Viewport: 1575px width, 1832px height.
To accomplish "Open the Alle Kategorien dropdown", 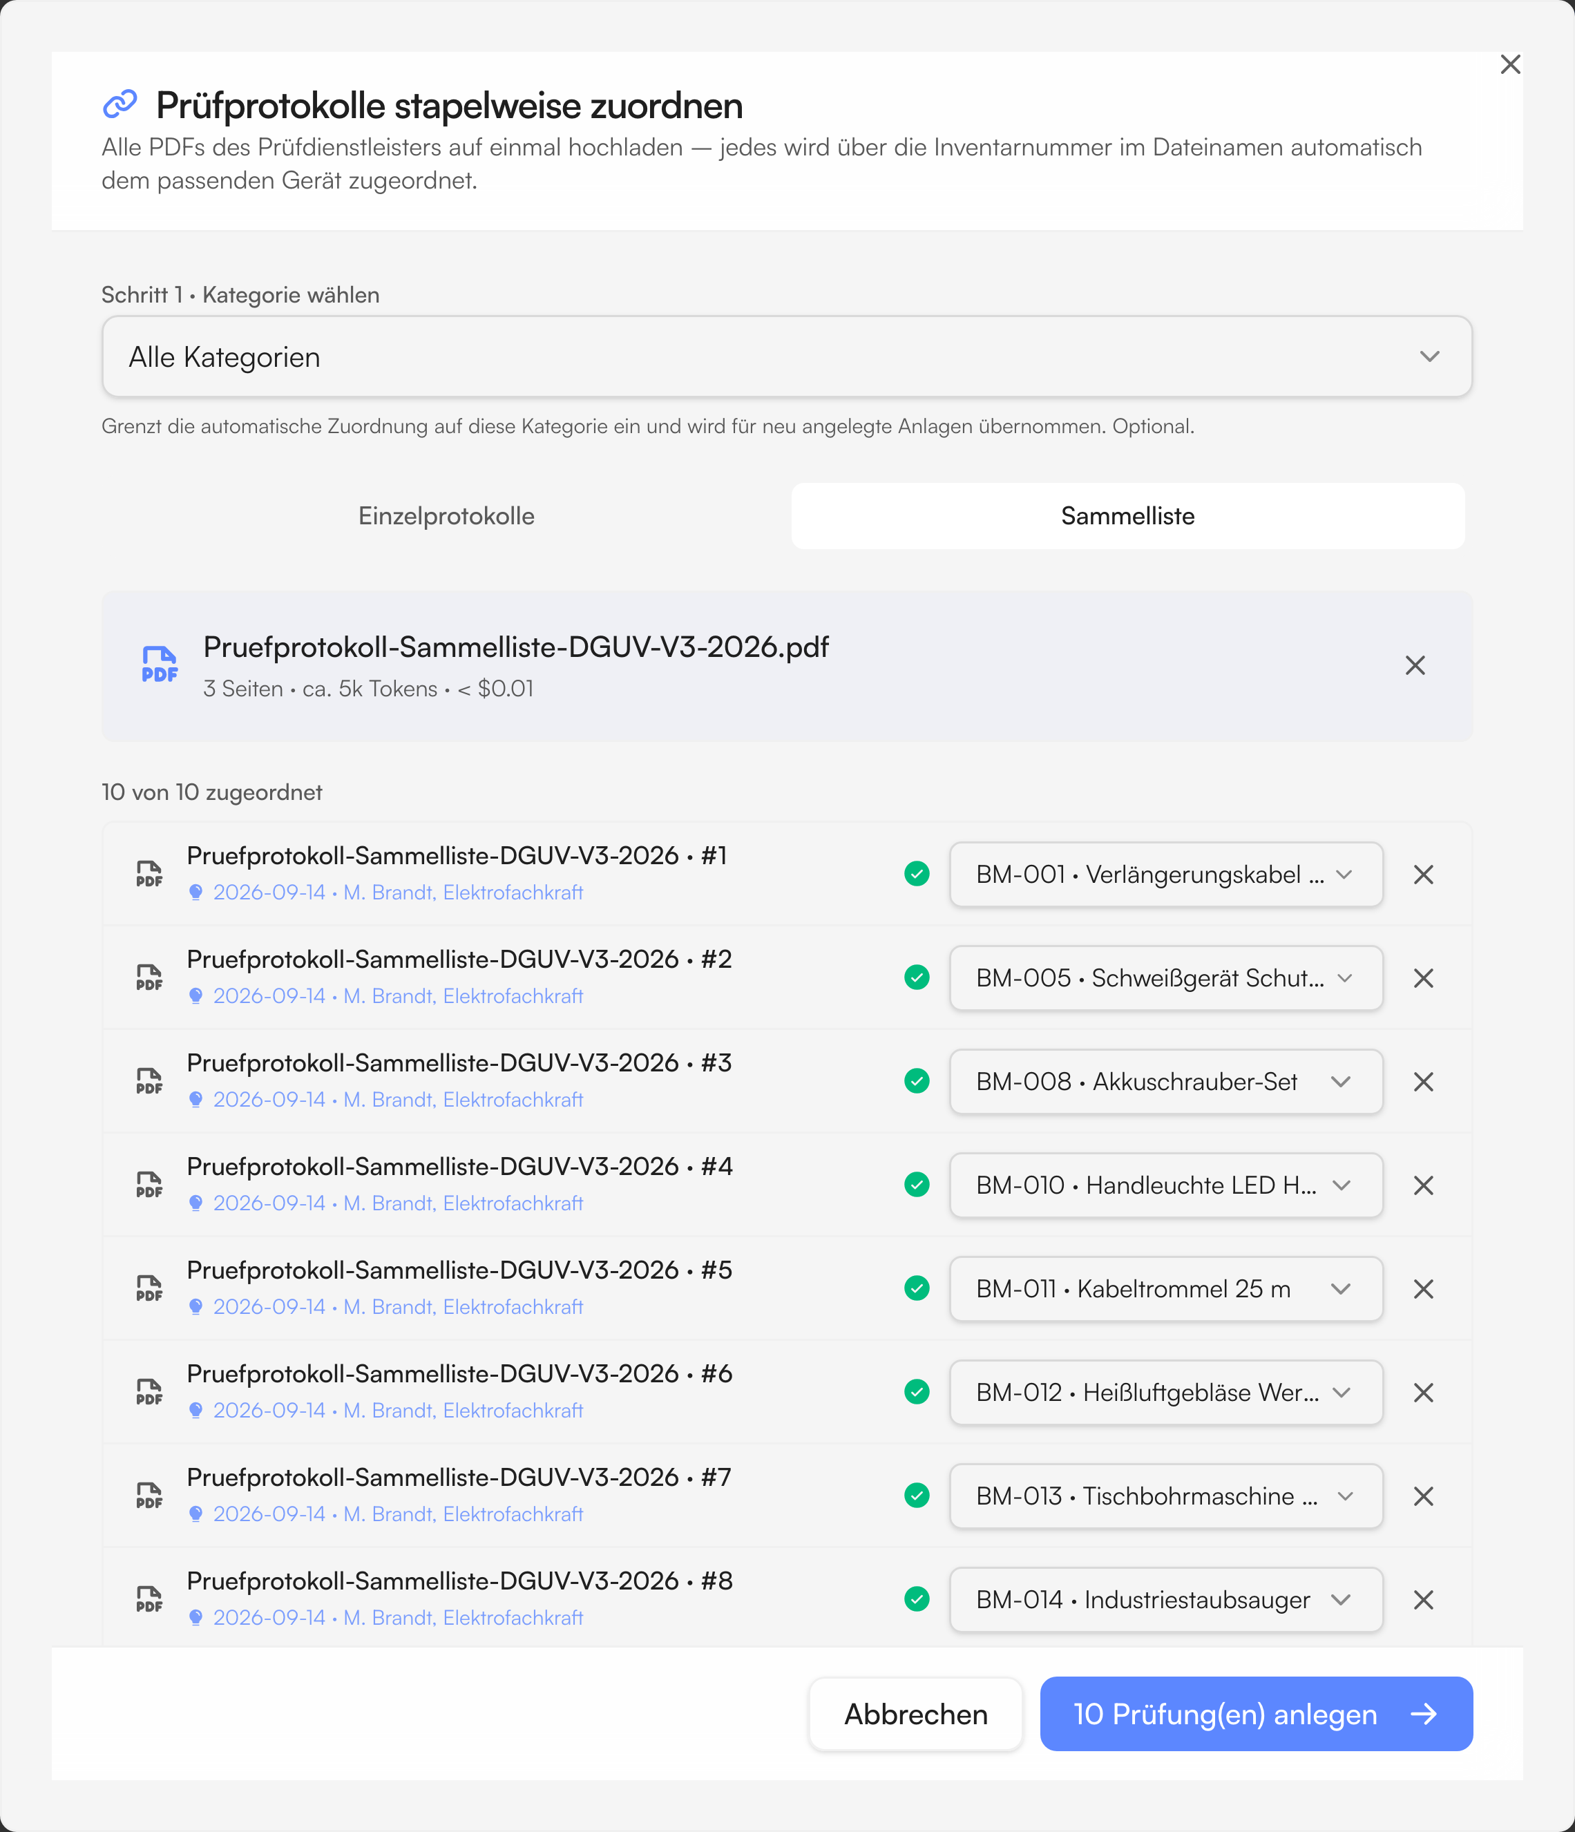I will pyautogui.click(x=787, y=356).
